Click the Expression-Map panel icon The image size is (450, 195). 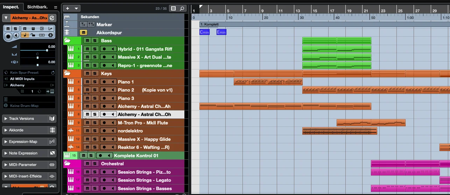click(52, 142)
